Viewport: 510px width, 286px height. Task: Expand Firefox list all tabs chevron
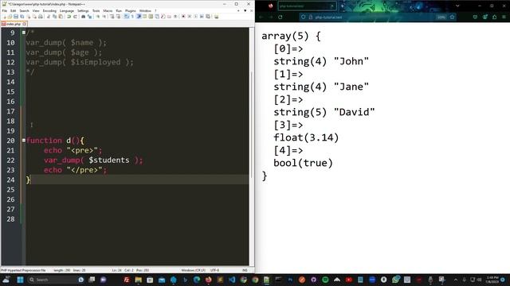[457, 6]
